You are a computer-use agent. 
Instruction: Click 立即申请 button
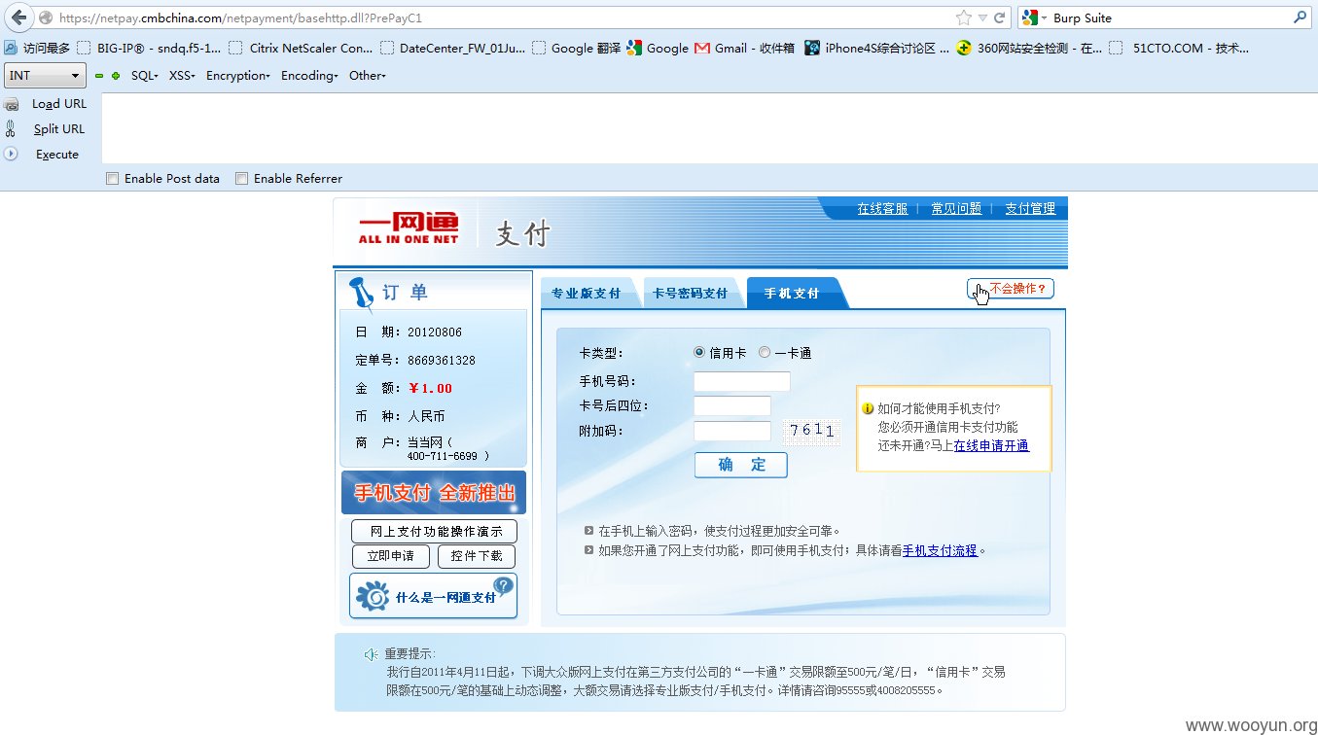click(391, 556)
